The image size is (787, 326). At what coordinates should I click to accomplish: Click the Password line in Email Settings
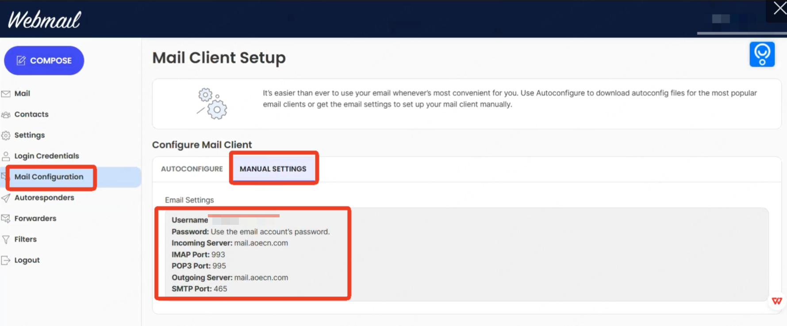pyautogui.click(x=250, y=231)
